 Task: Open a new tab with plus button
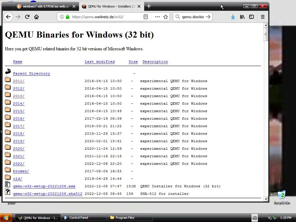149,6
